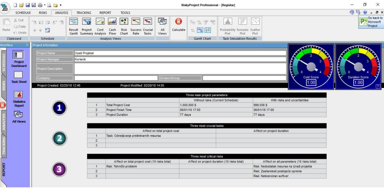Toggle the highlighted Gantt Chart links icon

200,30
